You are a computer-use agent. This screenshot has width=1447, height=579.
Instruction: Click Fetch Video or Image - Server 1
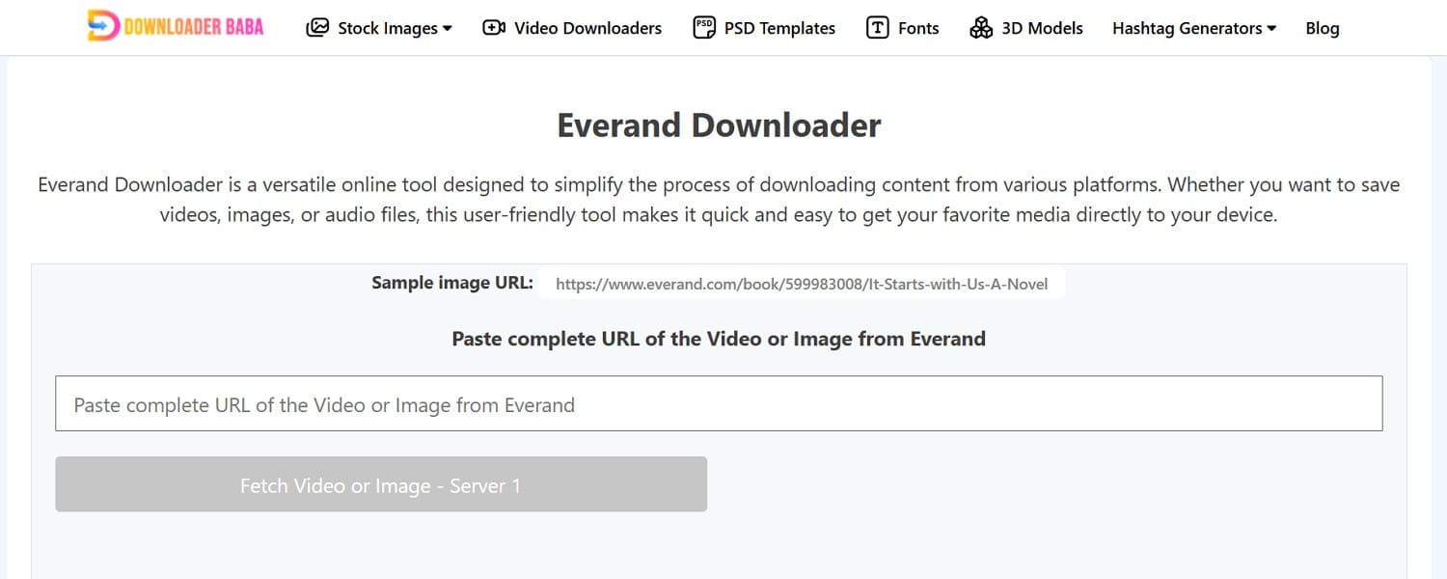click(381, 484)
